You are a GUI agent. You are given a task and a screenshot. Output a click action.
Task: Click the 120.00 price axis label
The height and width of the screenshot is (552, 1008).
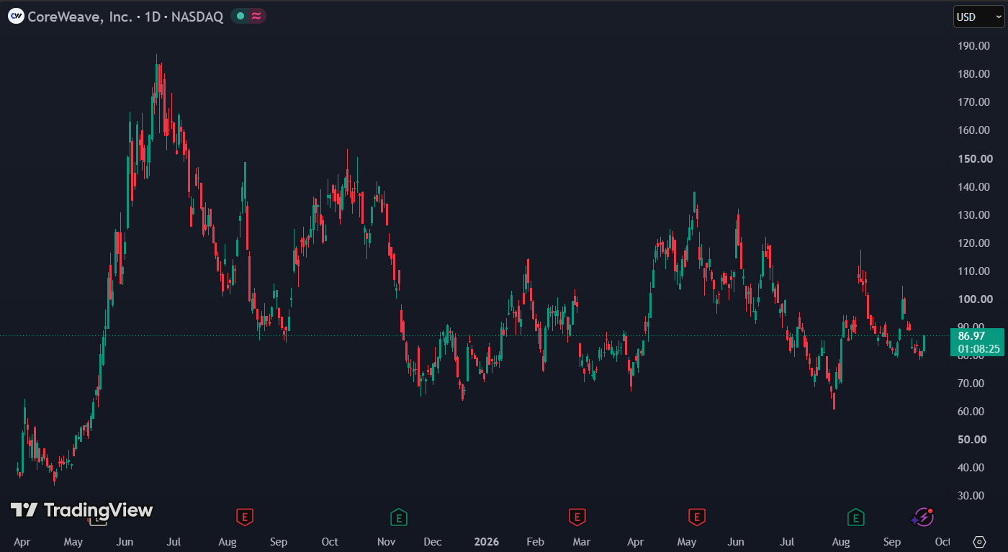975,243
